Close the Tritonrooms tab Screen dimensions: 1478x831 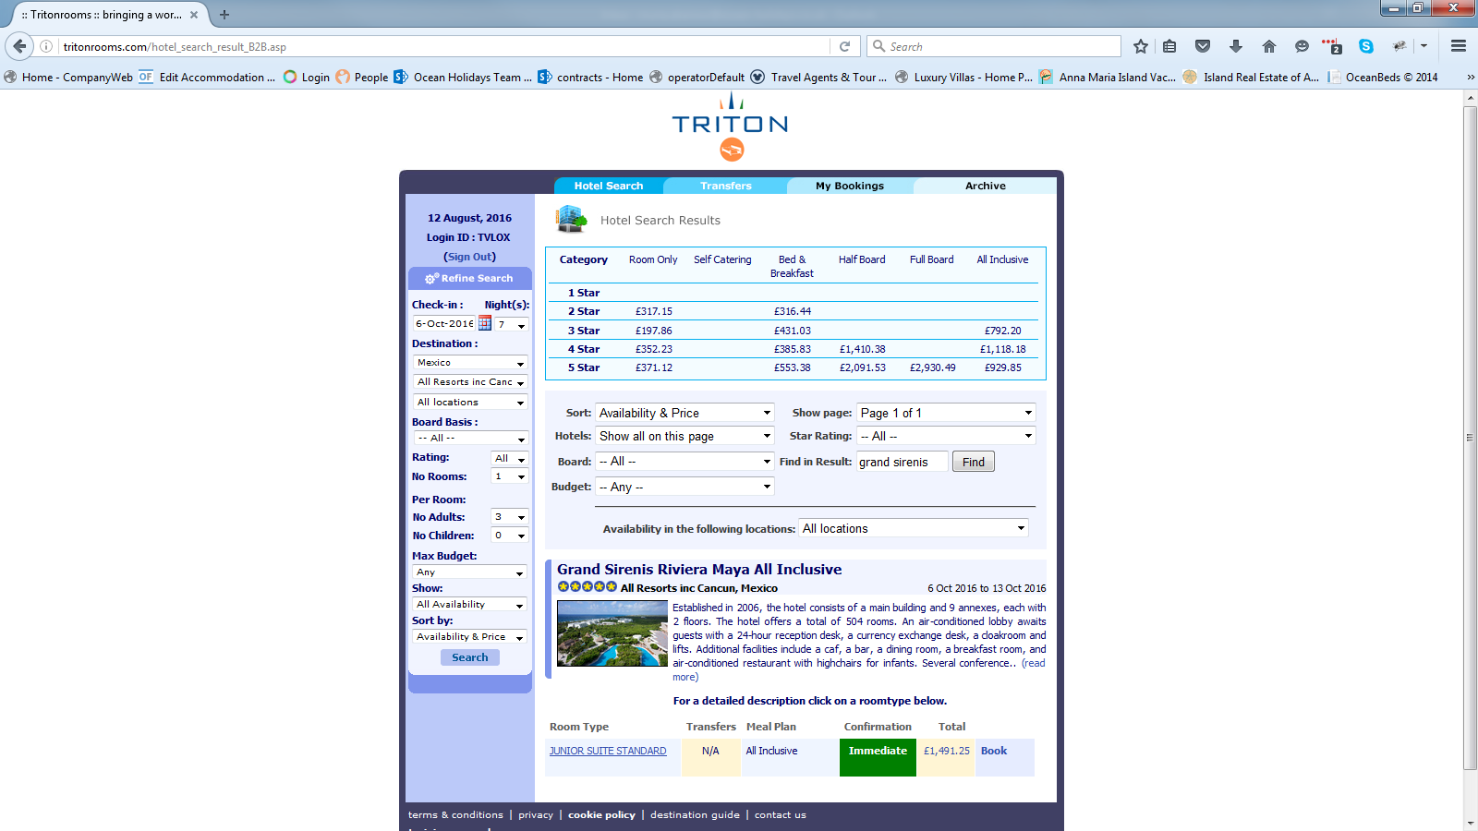click(x=194, y=15)
